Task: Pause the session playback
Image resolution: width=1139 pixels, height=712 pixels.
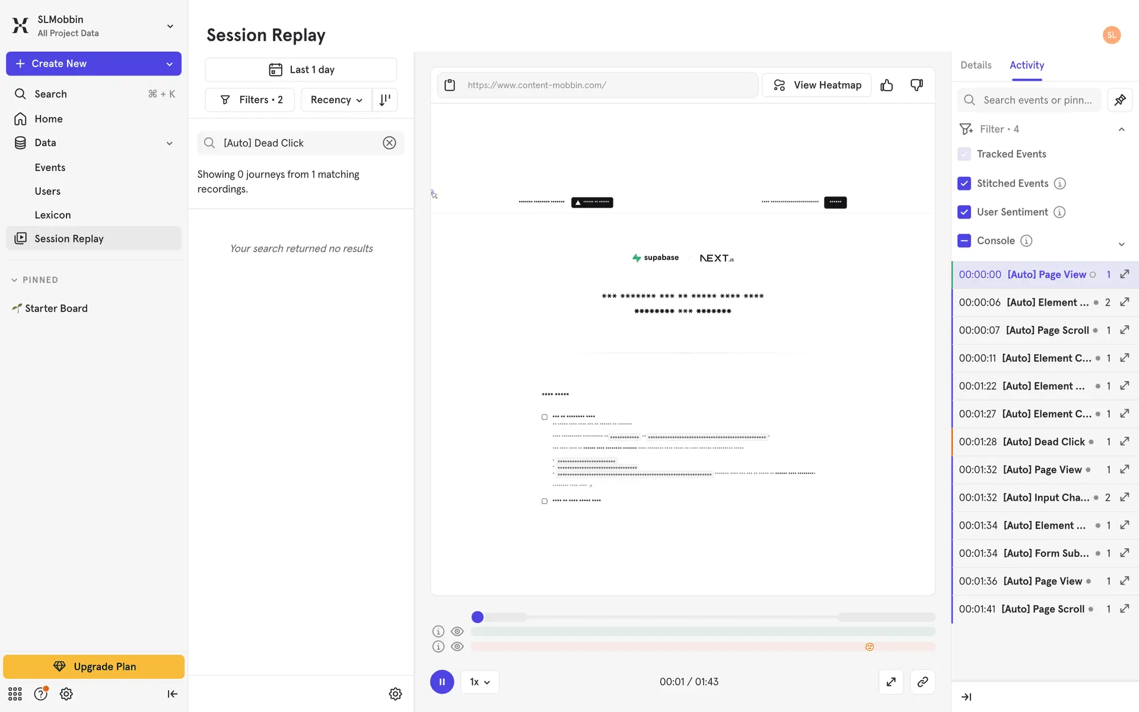Action: (x=442, y=682)
